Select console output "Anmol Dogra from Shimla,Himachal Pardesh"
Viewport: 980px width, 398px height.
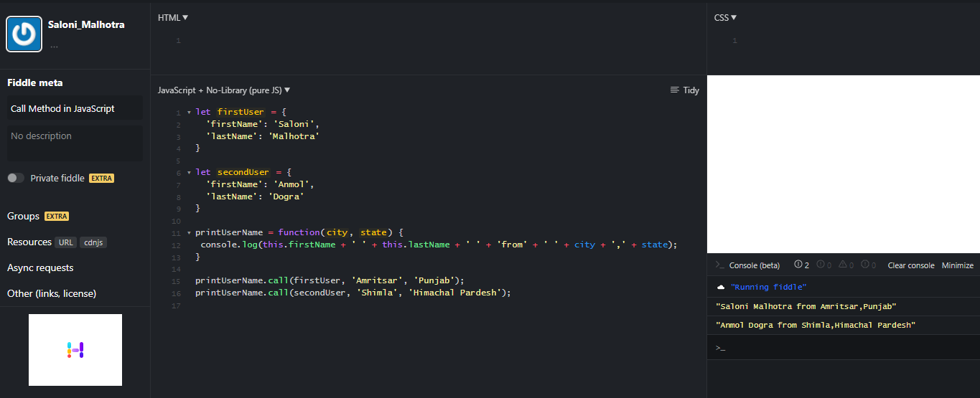tap(816, 325)
